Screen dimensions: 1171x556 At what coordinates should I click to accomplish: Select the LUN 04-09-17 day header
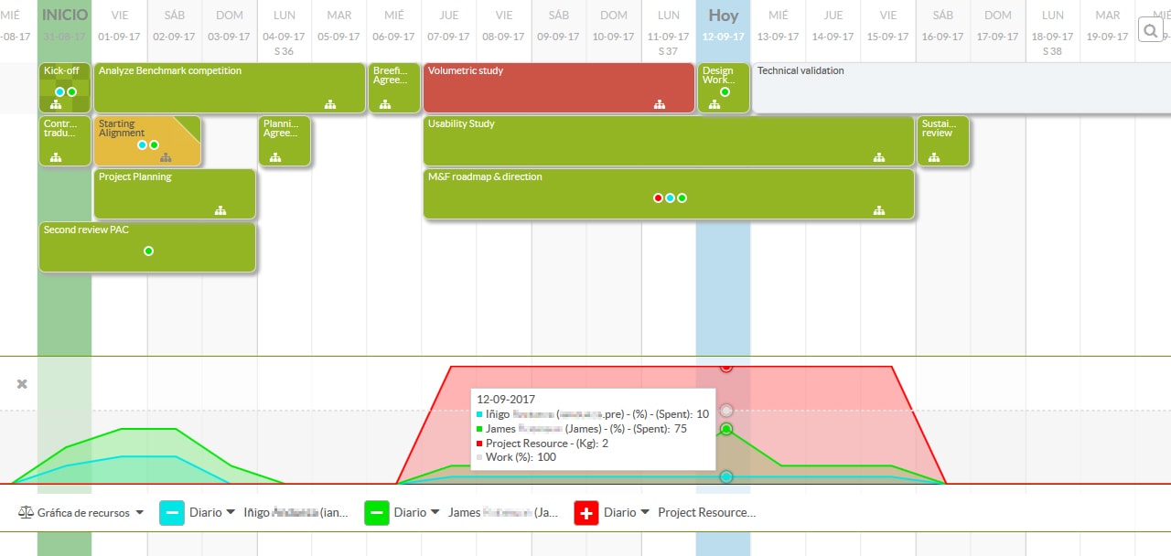[x=285, y=31]
